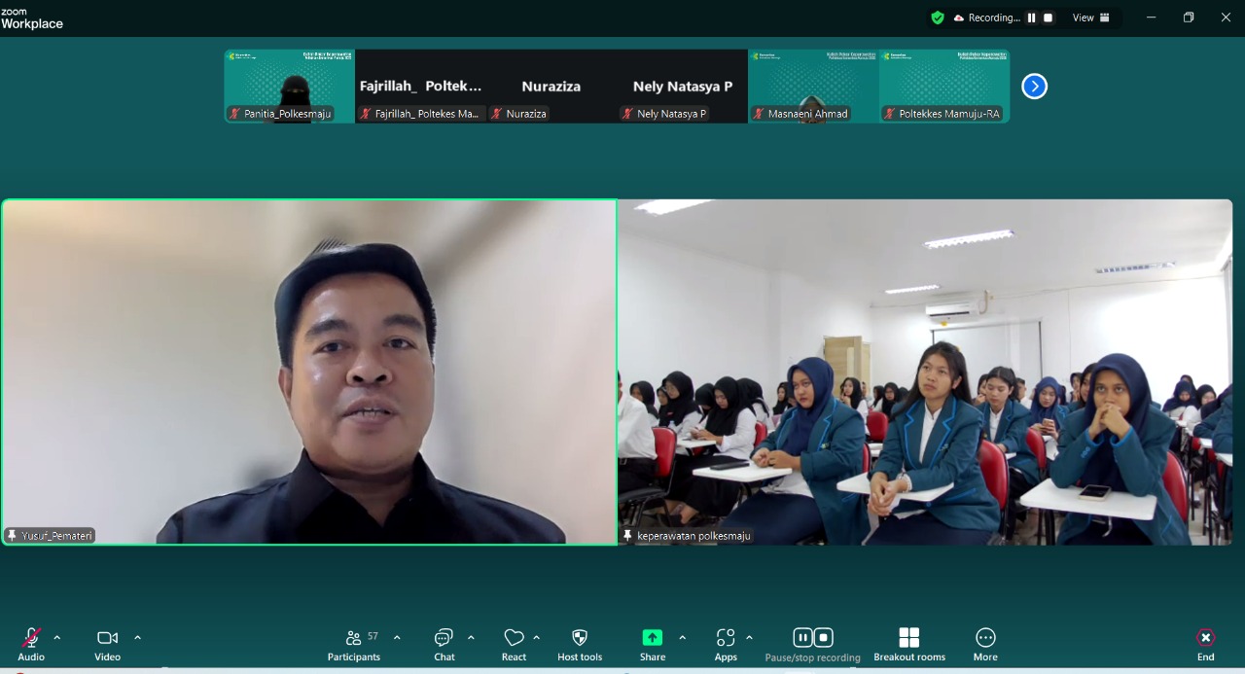
Task: Pause recording from the top recording indicator
Action: click(1031, 18)
